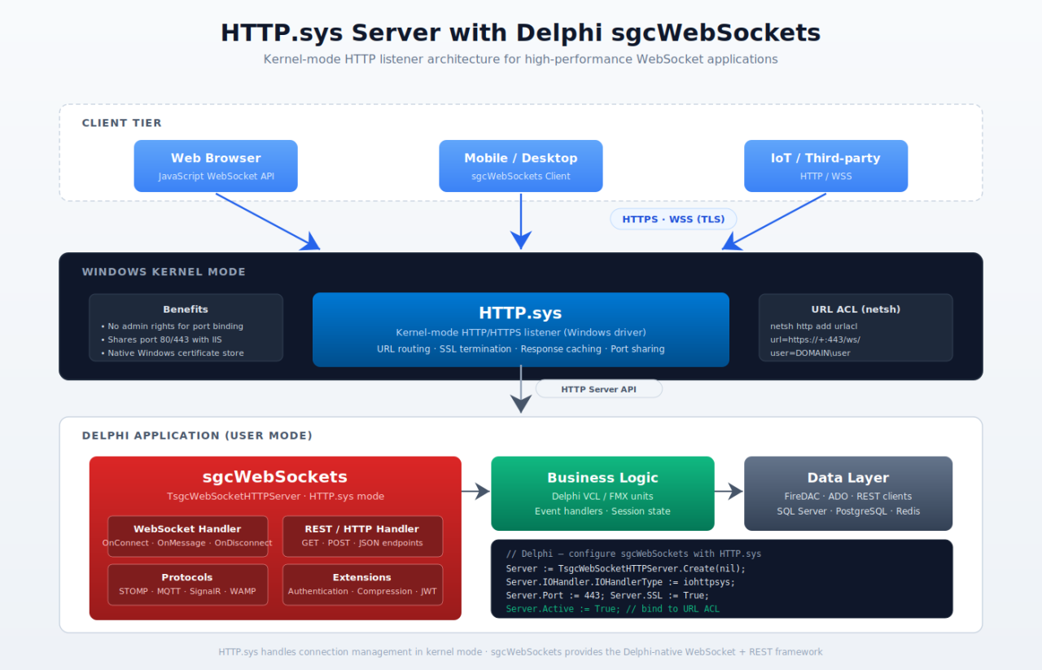
Task: Click the IoT / Third-party client box
Action: [x=825, y=166]
